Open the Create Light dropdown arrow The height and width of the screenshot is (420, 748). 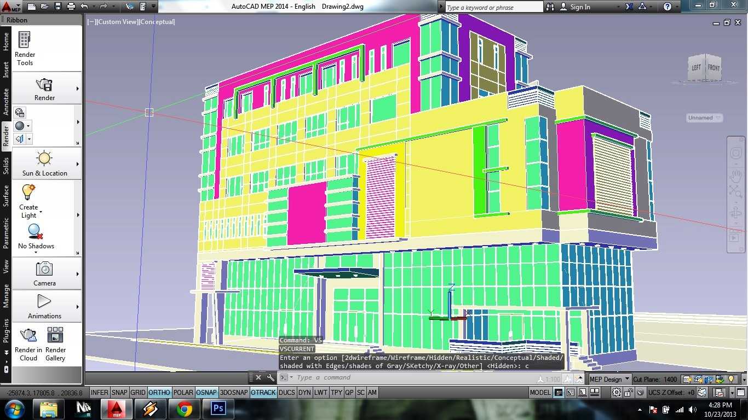click(x=41, y=212)
